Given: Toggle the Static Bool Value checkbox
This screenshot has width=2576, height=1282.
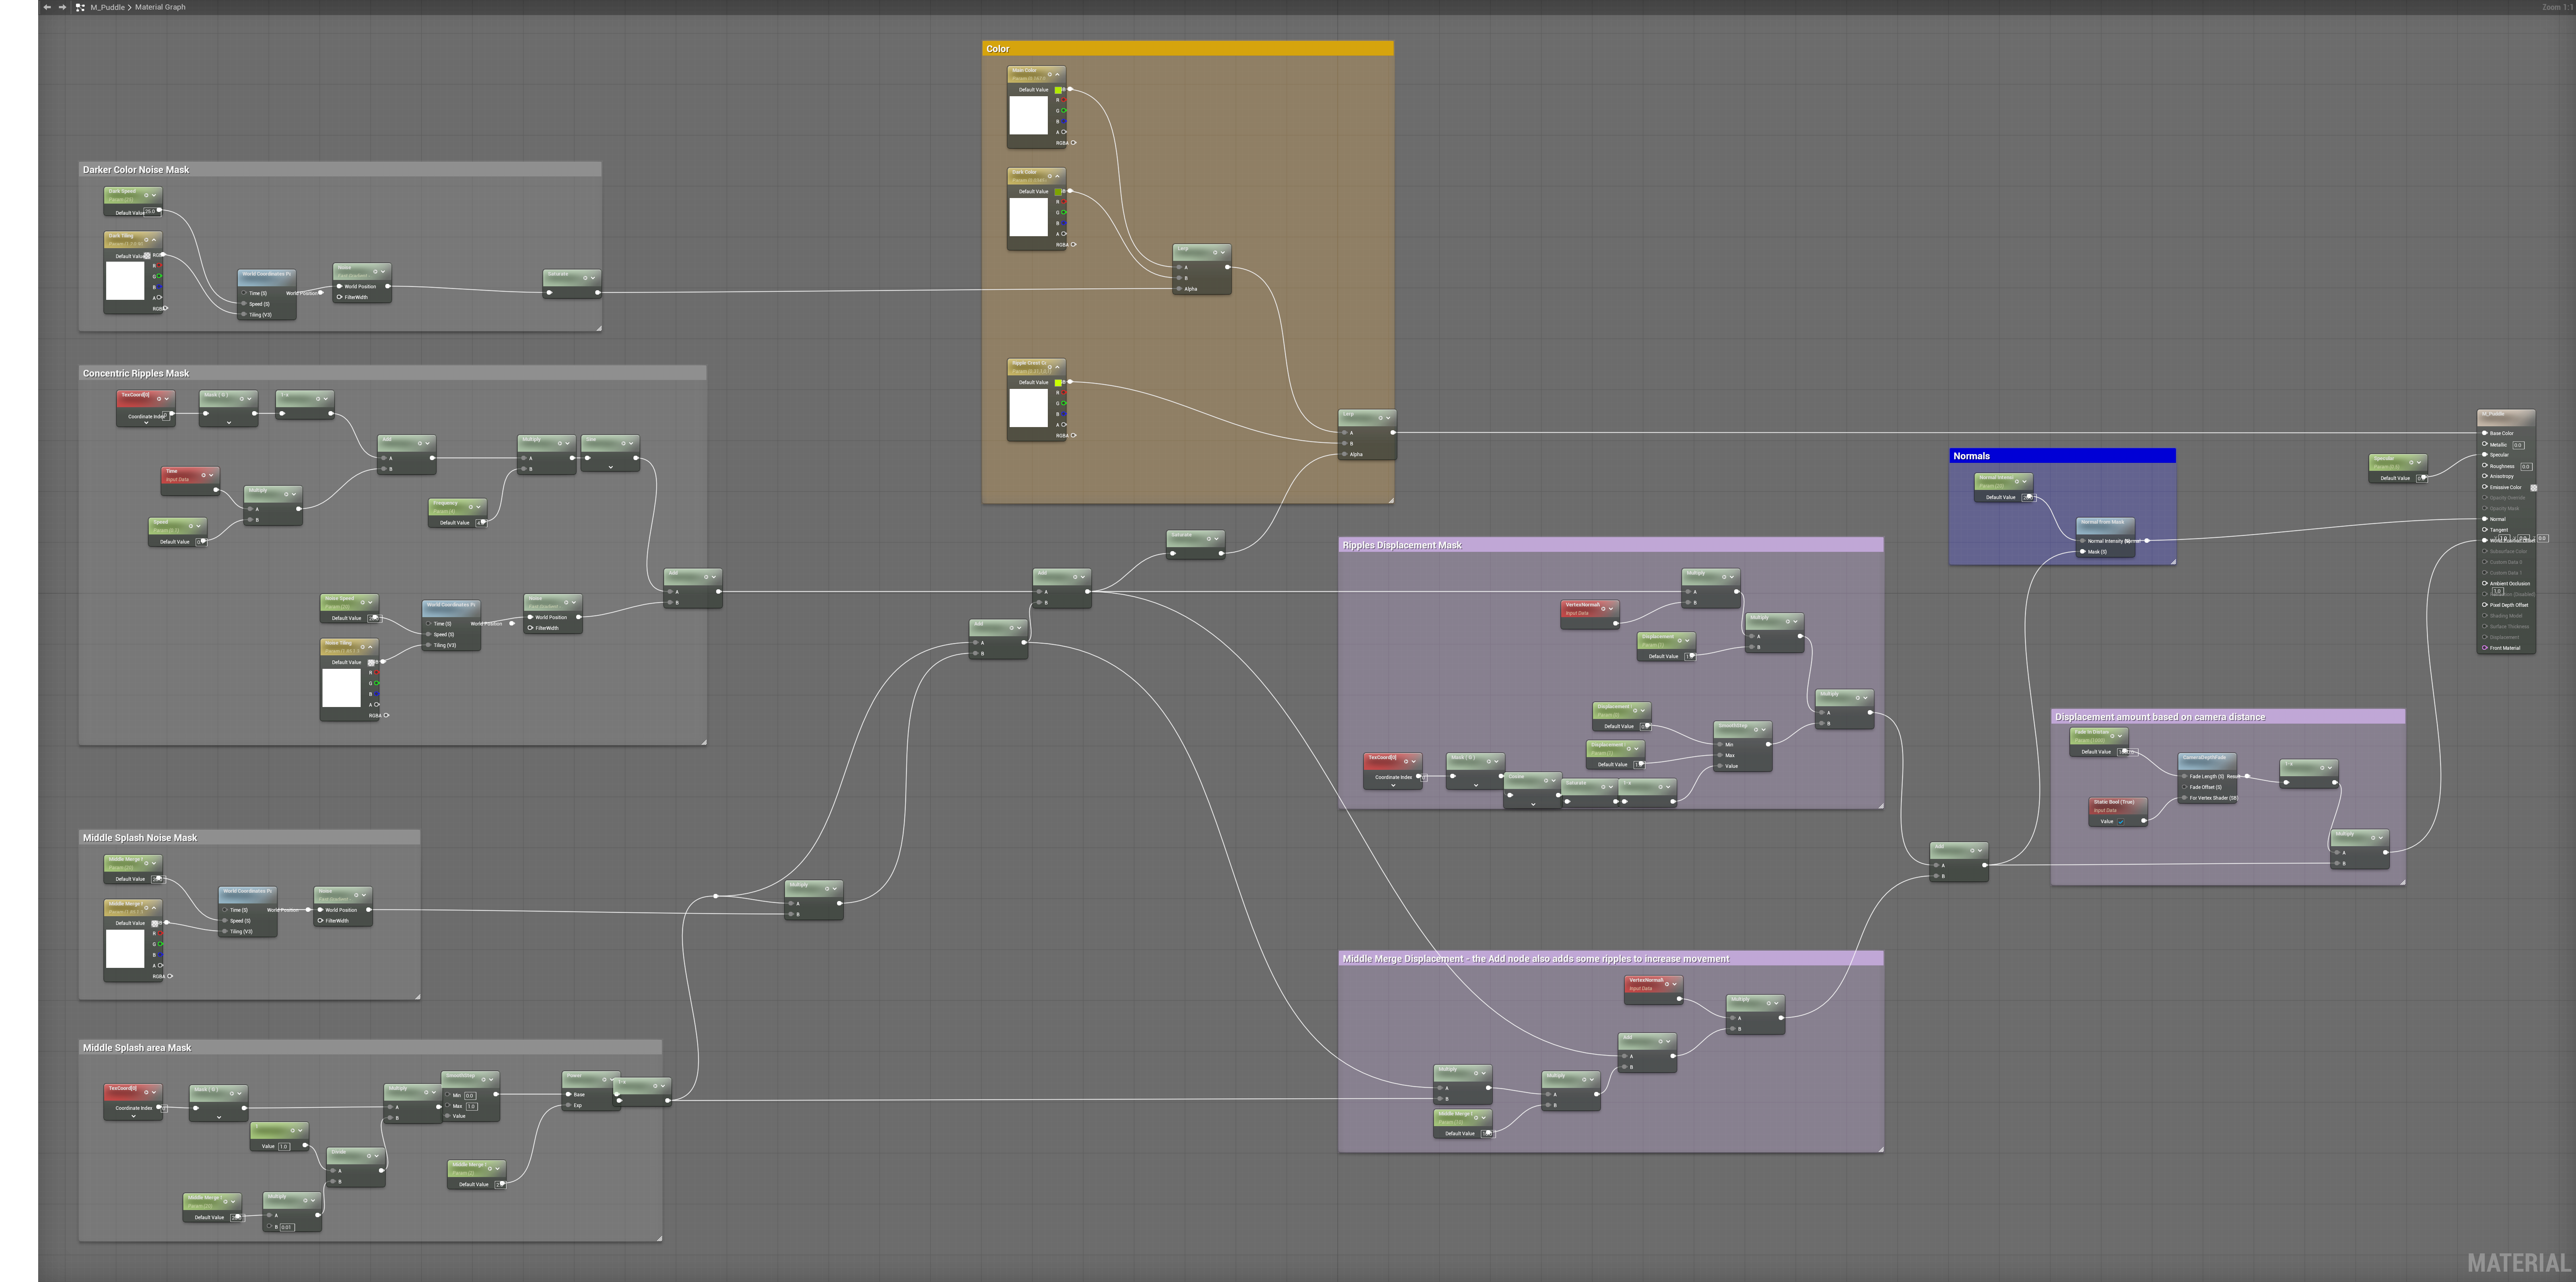Looking at the screenshot, I should click(x=2121, y=821).
